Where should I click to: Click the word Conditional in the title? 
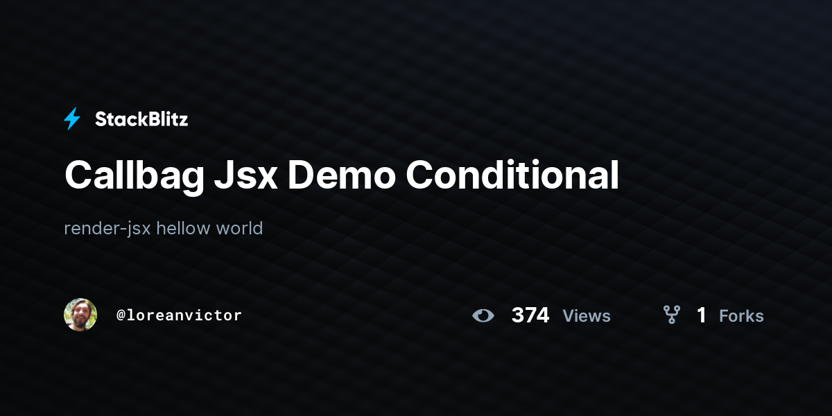click(512, 175)
